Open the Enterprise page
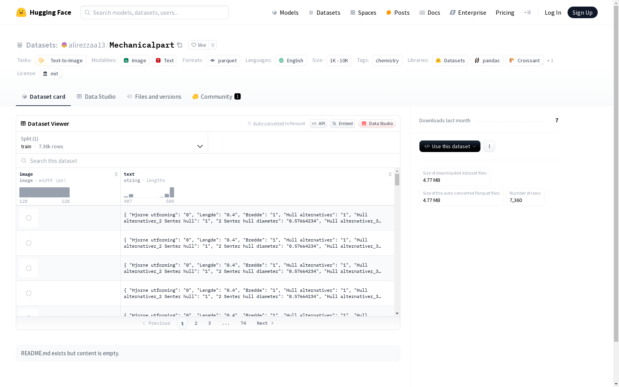Image resolution: width=619 pixels, height=387 pixels. tap(468, 12)
